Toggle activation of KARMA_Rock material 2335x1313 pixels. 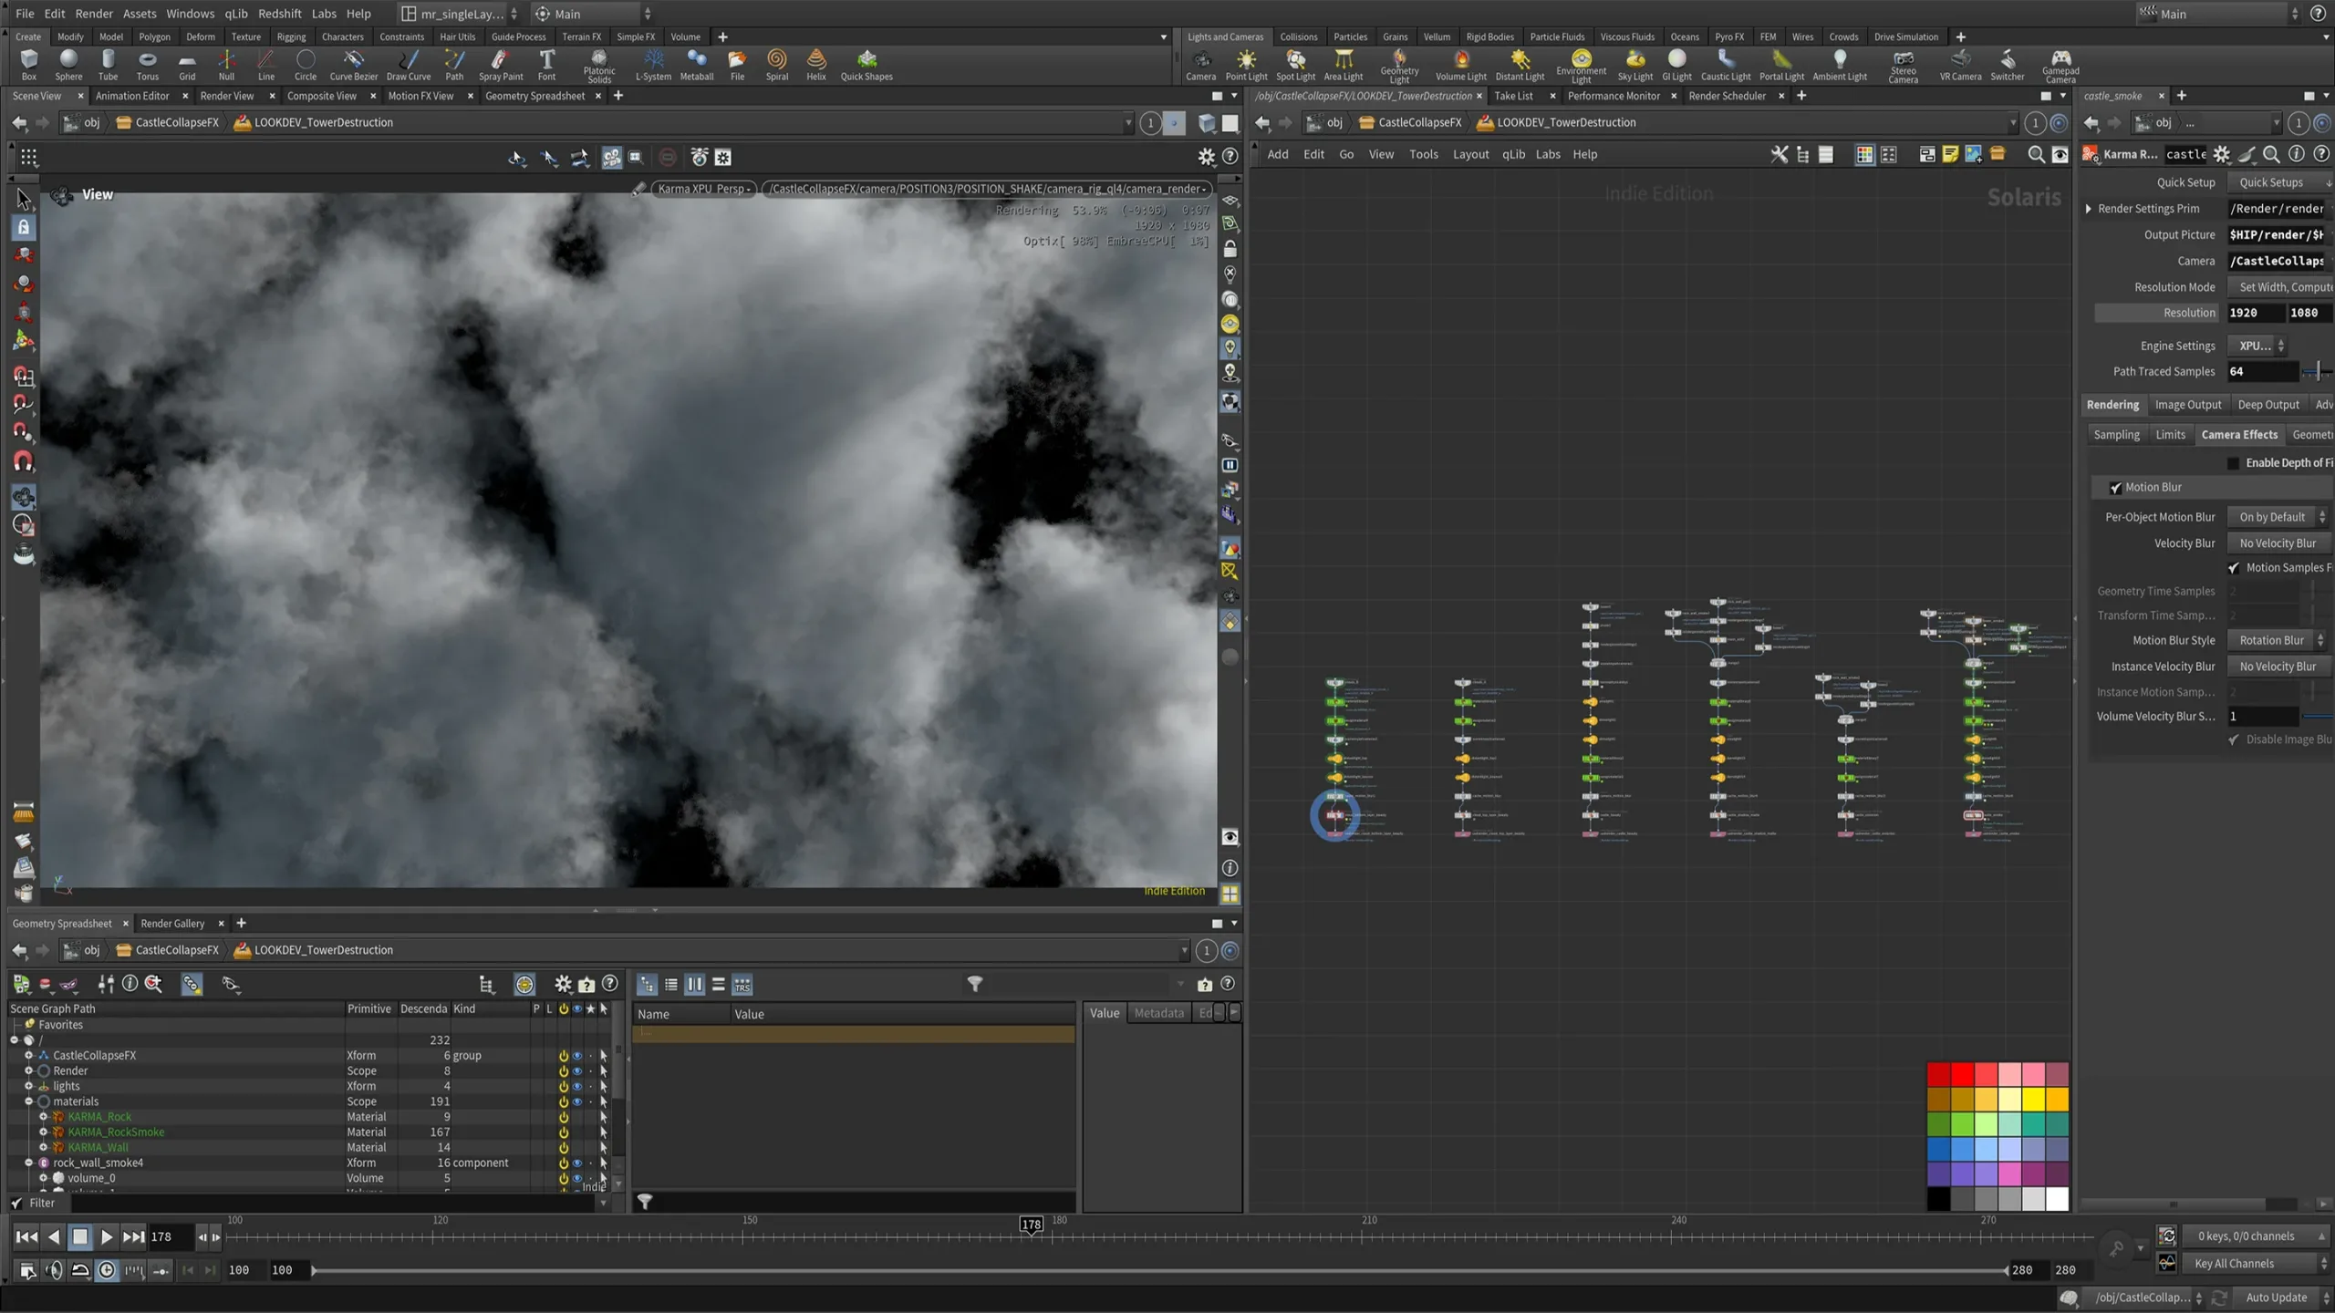563,1116
